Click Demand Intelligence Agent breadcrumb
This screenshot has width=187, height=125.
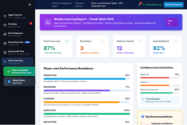[62, 5]
